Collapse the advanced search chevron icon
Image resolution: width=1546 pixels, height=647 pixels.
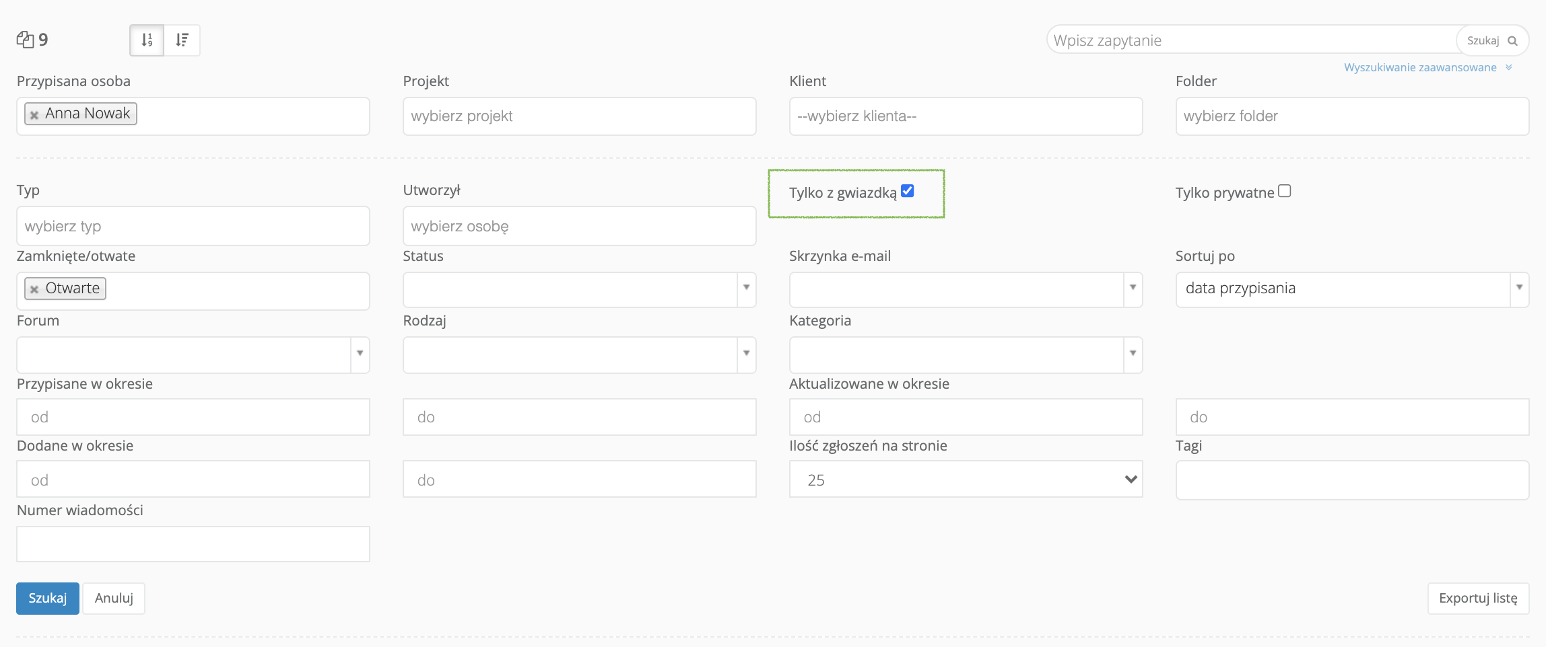click(x=1509, y=67)
